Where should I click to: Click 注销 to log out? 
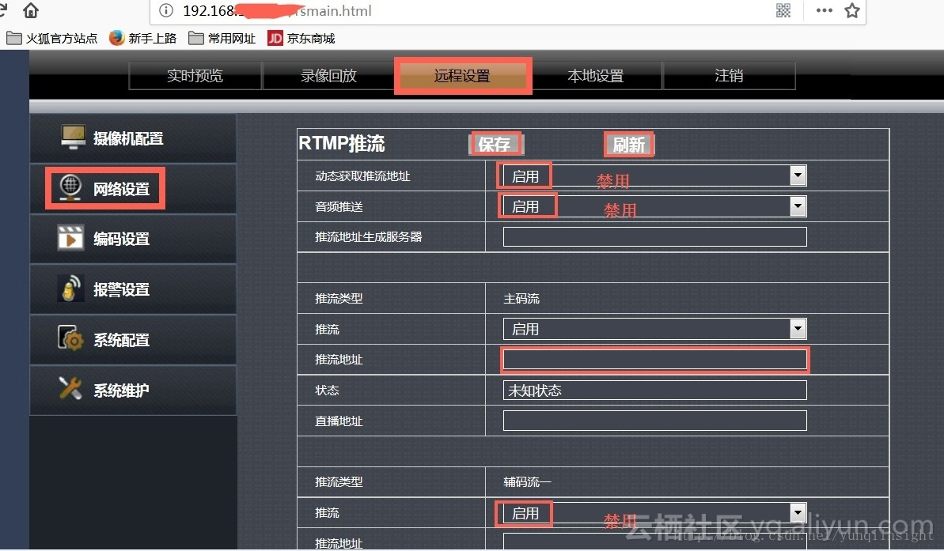(x=729, y=75)
